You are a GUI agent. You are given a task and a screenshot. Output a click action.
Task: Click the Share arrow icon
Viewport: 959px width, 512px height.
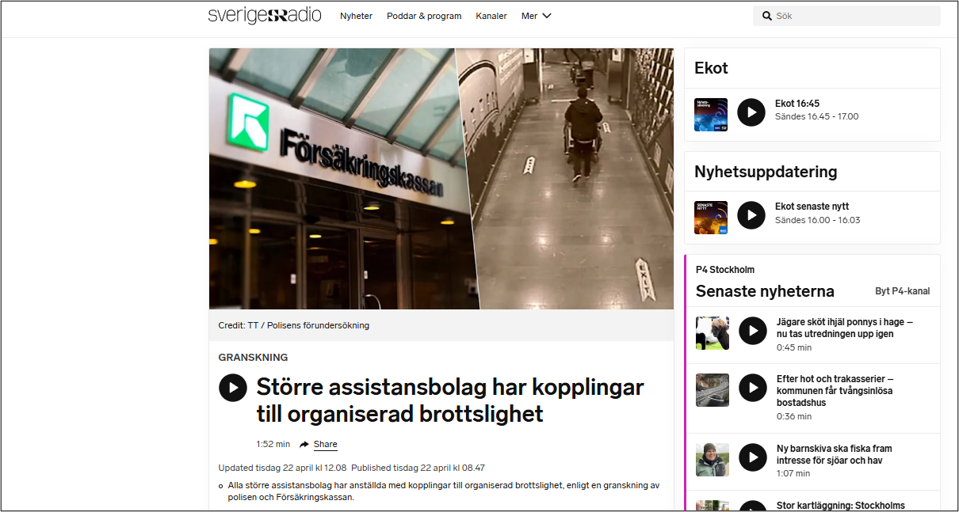304,445
